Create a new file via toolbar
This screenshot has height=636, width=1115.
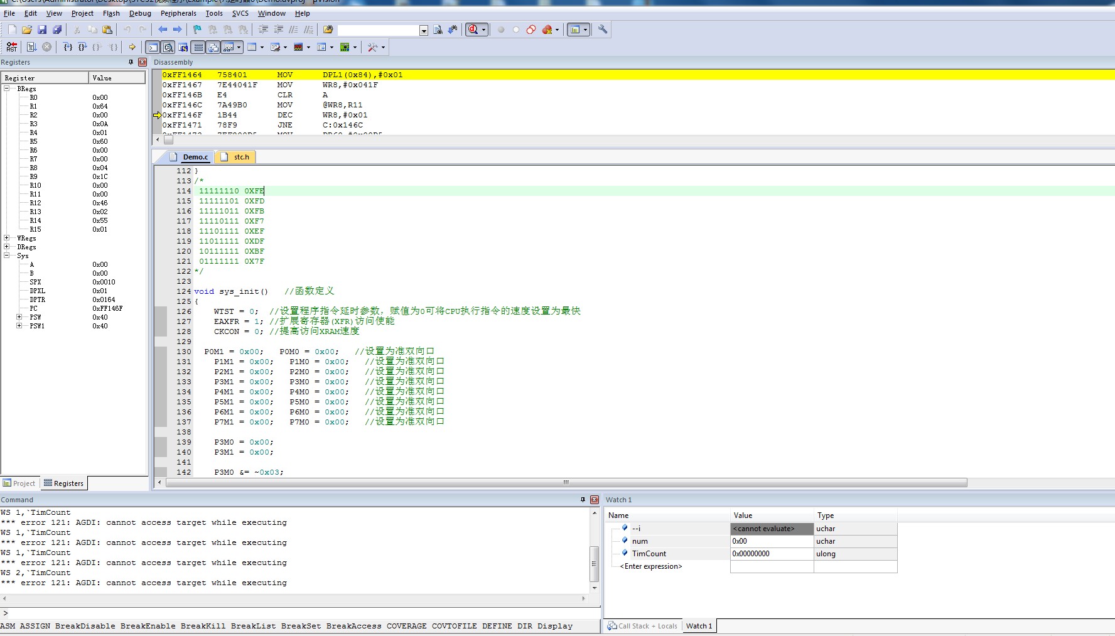[x=12, y=30]
